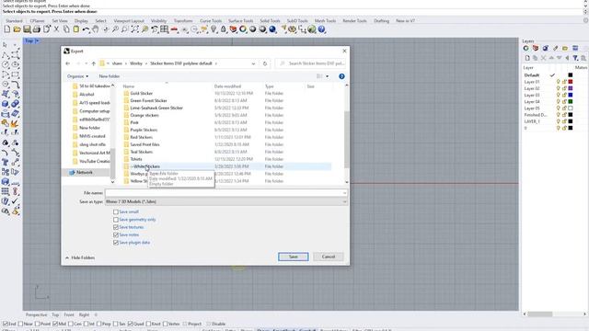
Task: Click the Search Sticker Items box in Export dialog
Action: pyautogui.click(x=311, y=63)
